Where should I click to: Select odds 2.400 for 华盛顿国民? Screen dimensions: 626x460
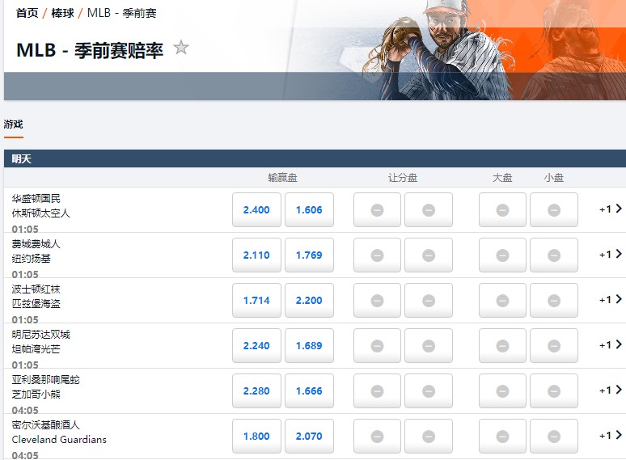(x=256, y=210)
